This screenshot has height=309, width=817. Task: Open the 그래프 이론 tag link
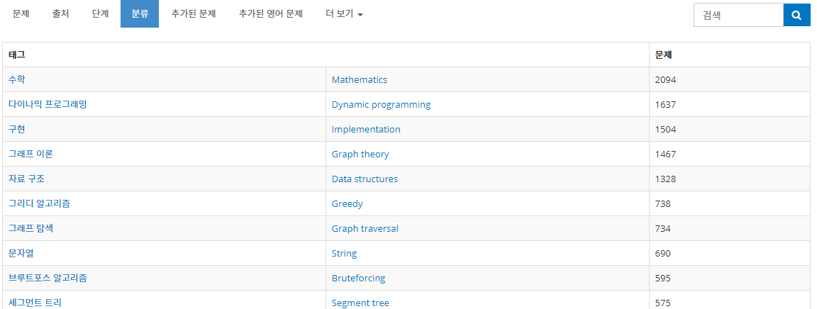coord(30,154)
